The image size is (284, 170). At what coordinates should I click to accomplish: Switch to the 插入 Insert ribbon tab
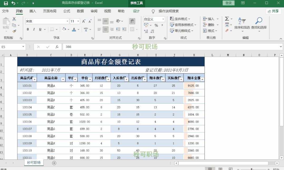pyautogui.click(x=33, y=11)
